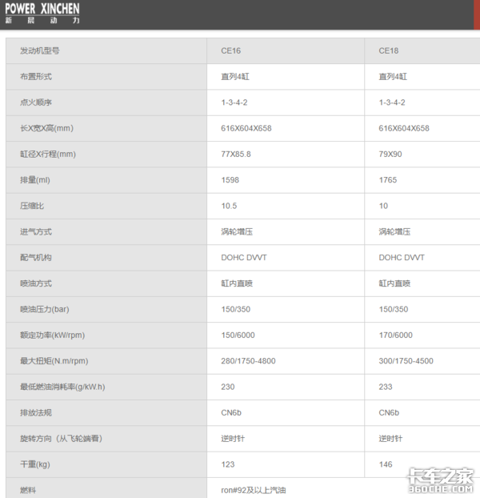
Task: Click the 点火顺序 row label
Action: tap(36, 102)
